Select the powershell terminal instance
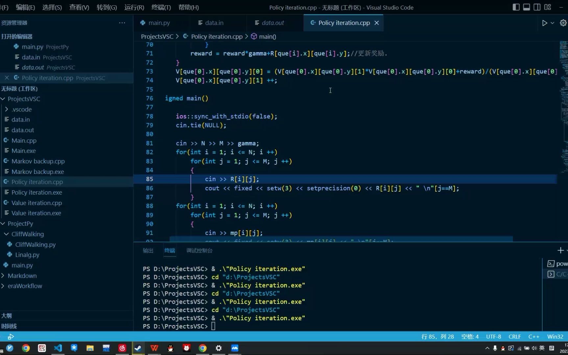This screenshot has height=355, width=568. click(x=557, y=264)
